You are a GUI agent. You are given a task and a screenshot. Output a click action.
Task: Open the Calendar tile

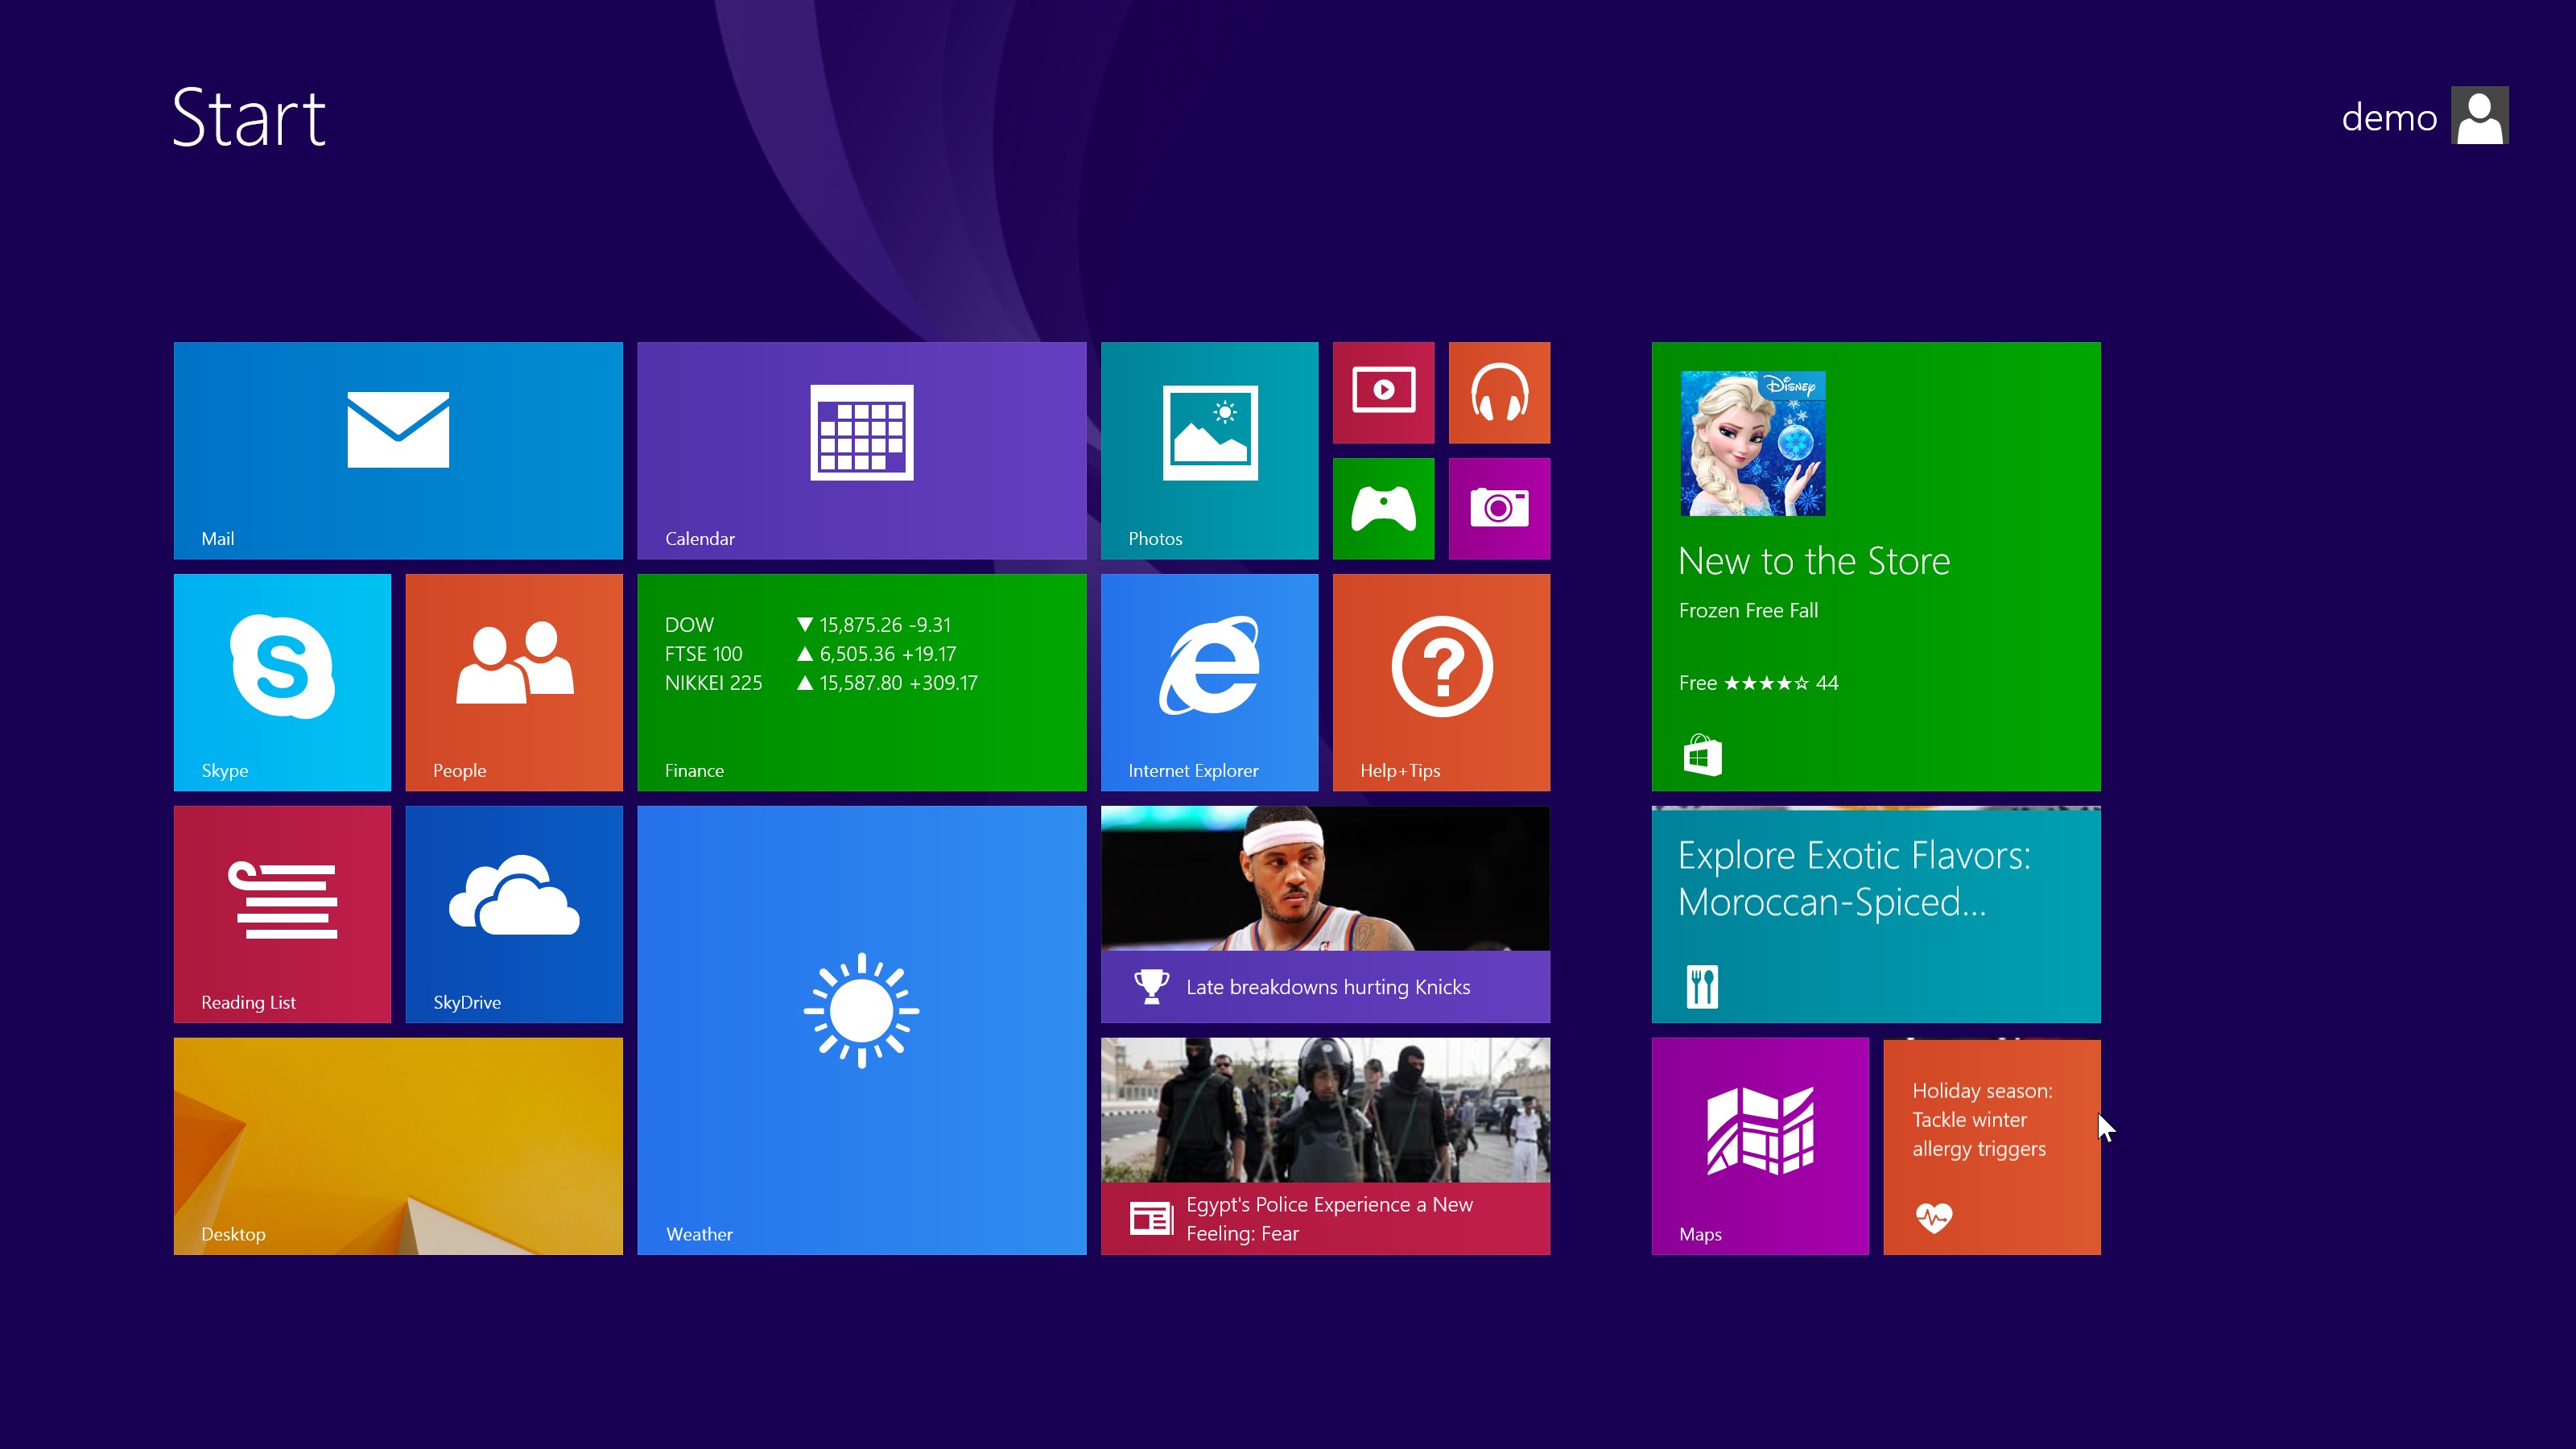[x=861, y=450]
